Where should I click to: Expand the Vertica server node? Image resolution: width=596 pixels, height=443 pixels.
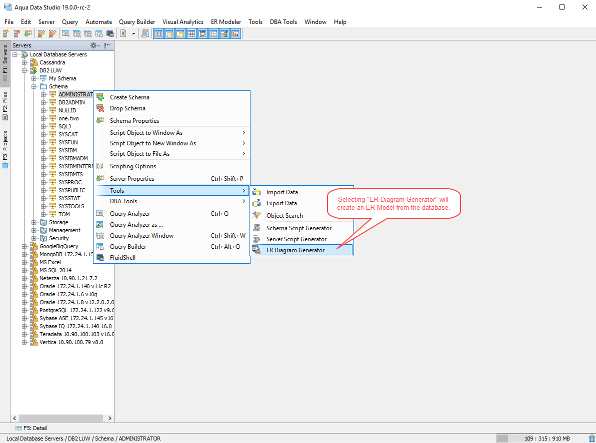[24, 343]
